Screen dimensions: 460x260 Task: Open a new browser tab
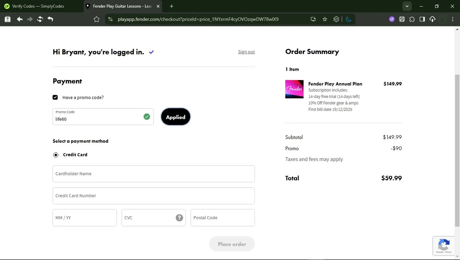[171, 6]
